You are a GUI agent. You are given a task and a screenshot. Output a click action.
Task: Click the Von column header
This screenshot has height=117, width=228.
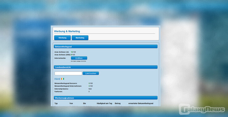click(71, 104)
